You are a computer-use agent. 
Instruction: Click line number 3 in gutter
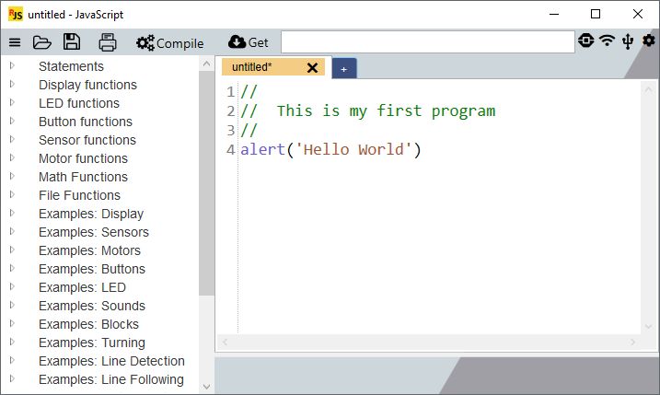(230, 130)
